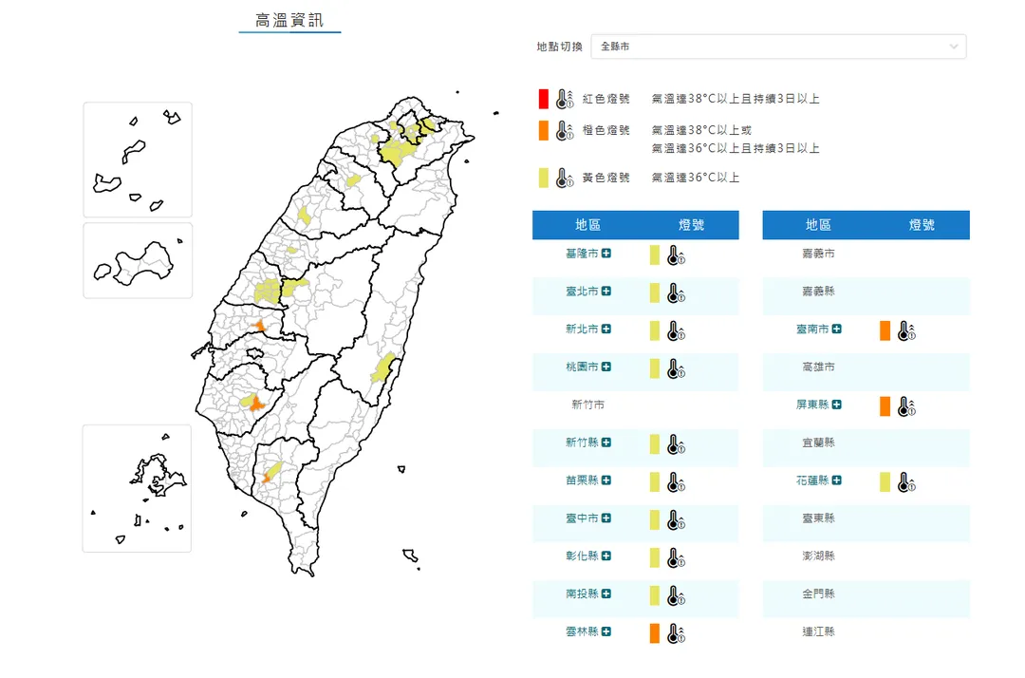This screenshot has width=1025, height=678.
Task: Click the thermometer icon in 南投縣 row
Action: tap(676, 595)
